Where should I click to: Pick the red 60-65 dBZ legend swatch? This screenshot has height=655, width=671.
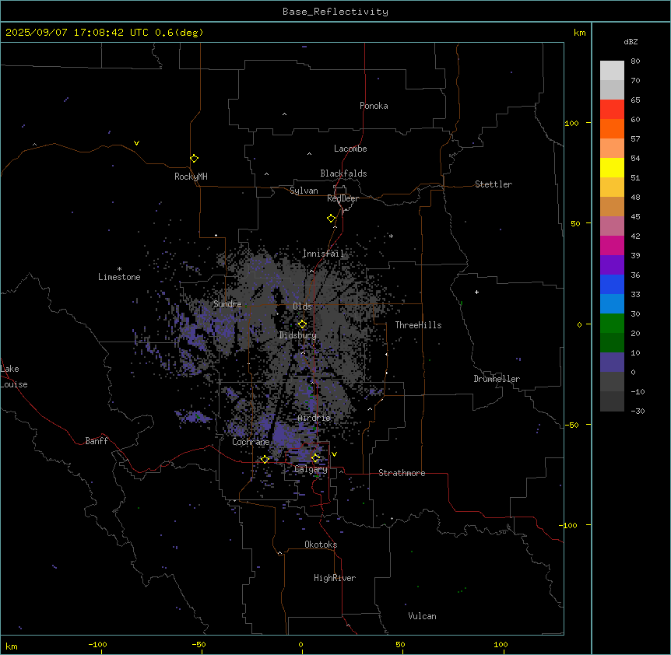612,109
